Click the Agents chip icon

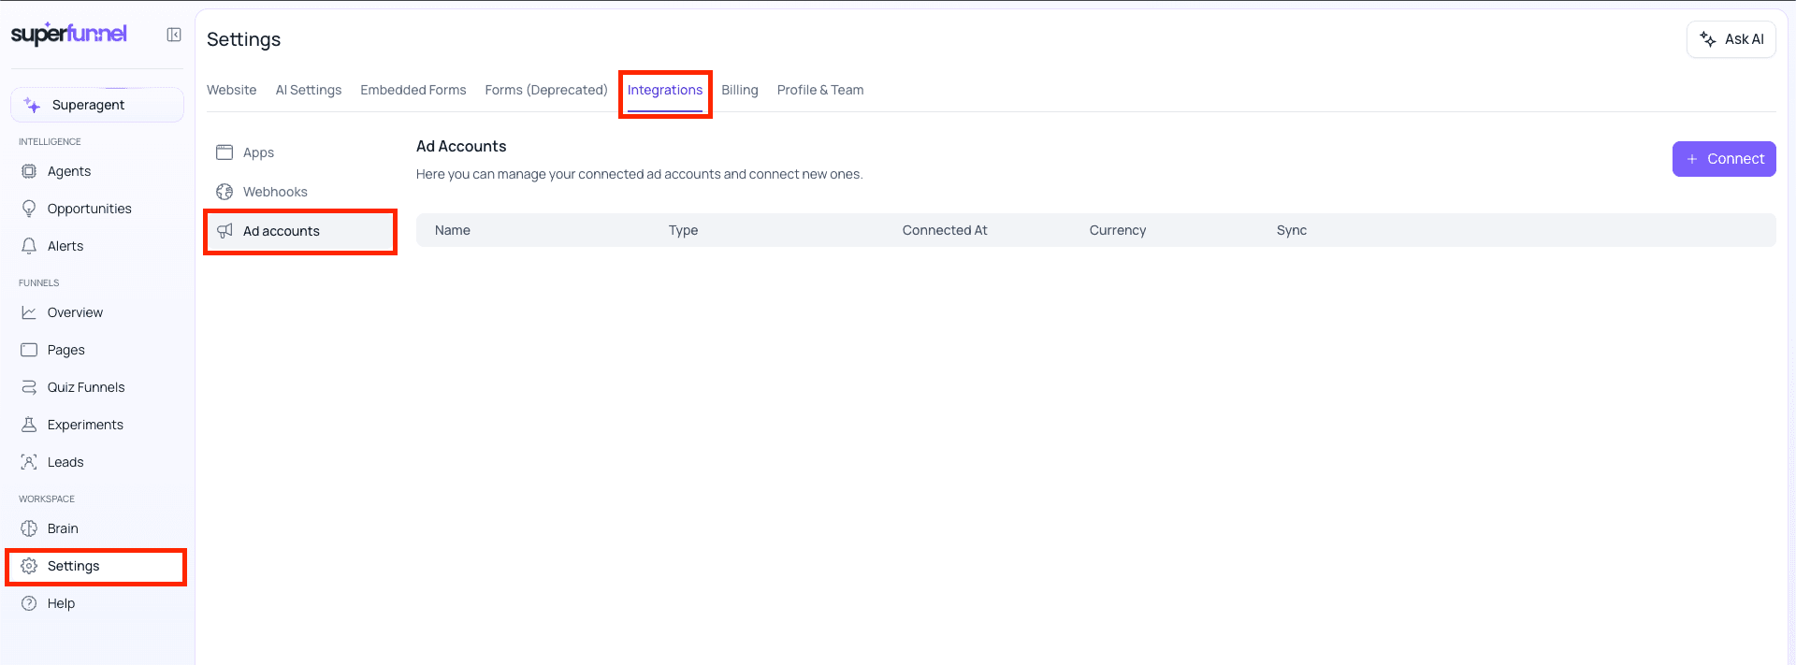[x=29, y=171]
